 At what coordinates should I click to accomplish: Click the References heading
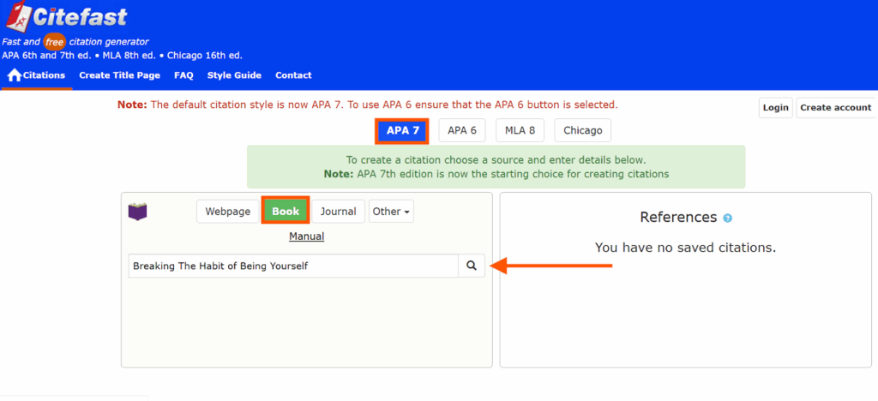678,217
